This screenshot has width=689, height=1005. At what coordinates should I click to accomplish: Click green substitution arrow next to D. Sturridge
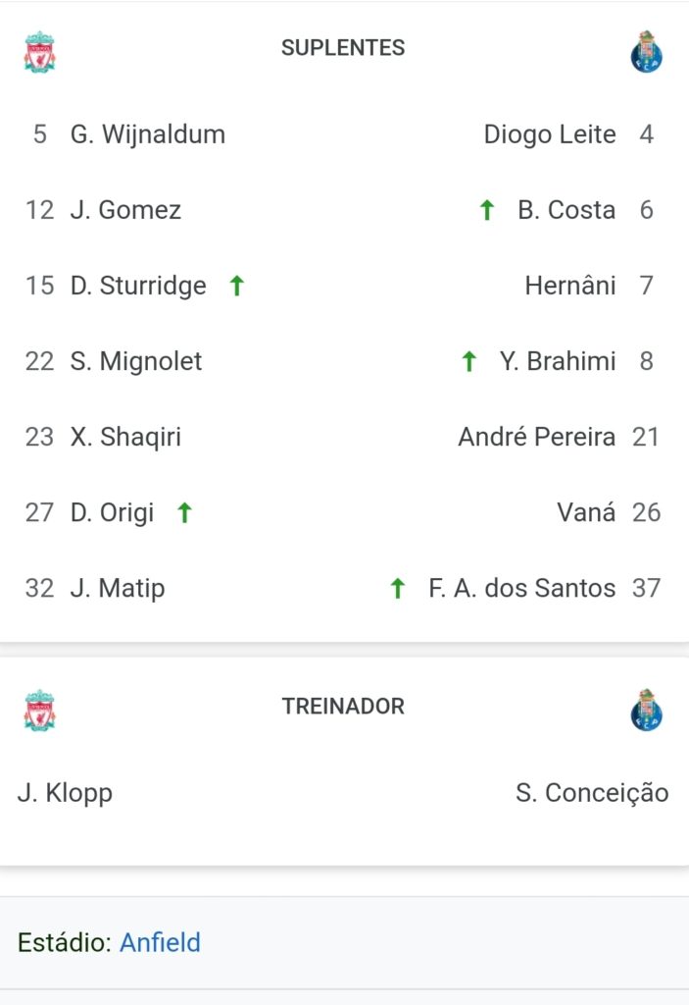pyautogui.click(x=236, y=286)
